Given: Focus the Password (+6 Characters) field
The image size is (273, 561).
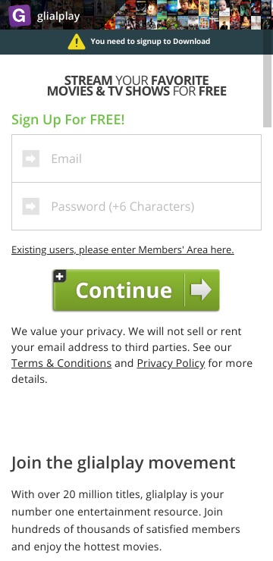Looking at the screenshot, I should click(136, 206).
